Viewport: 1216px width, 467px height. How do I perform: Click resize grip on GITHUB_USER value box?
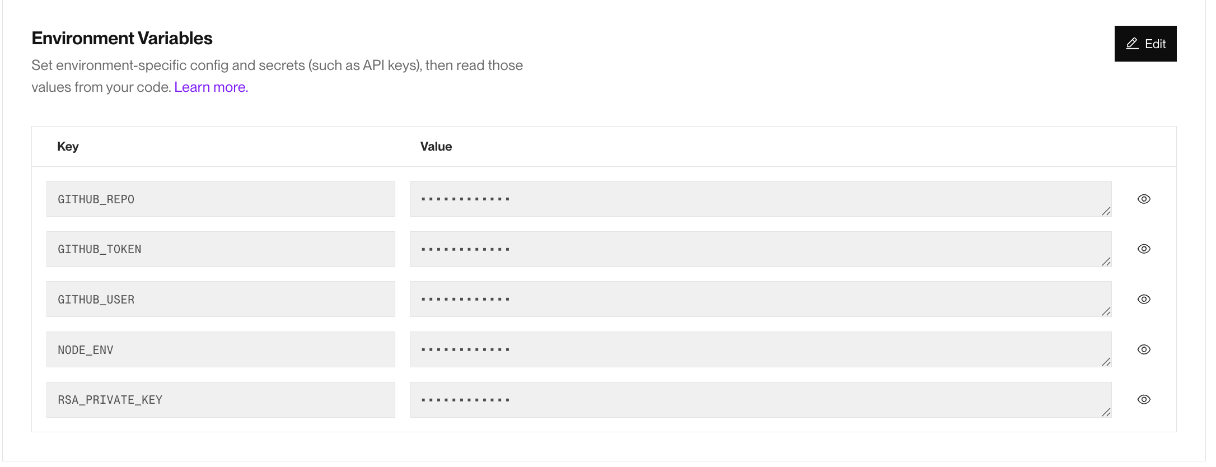tap(1106, 311)
